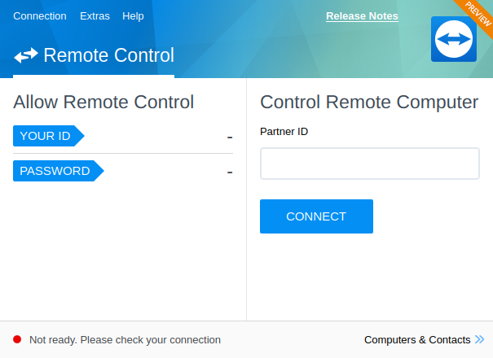493x358 pixels.
Task: Select the Remote Control tab
Action: 94,55
